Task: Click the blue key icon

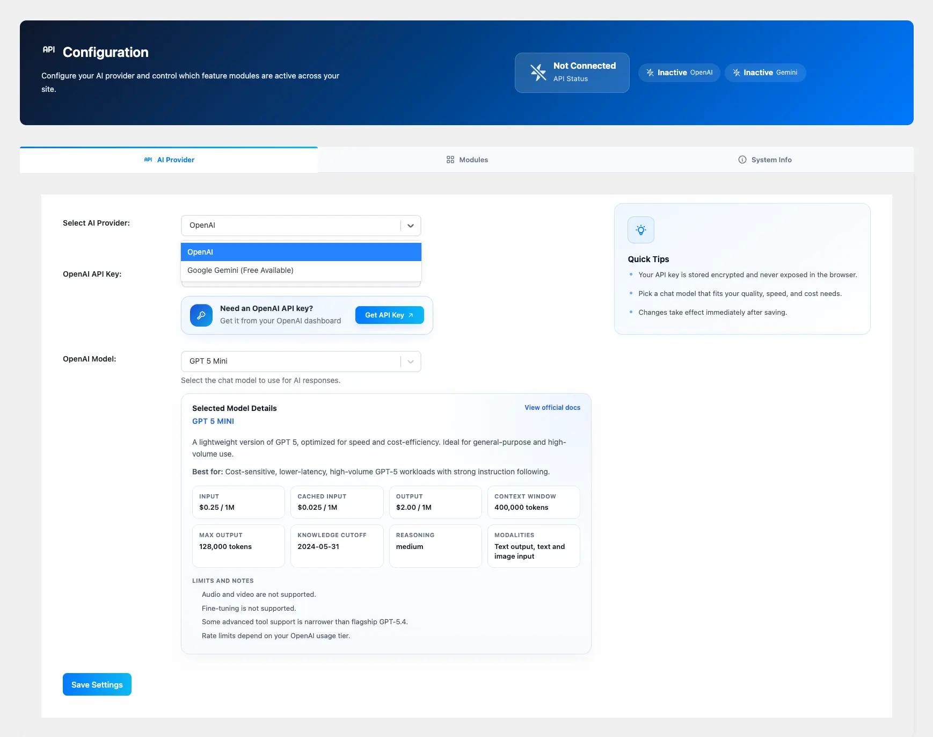Action: click(x=201, y=315)
